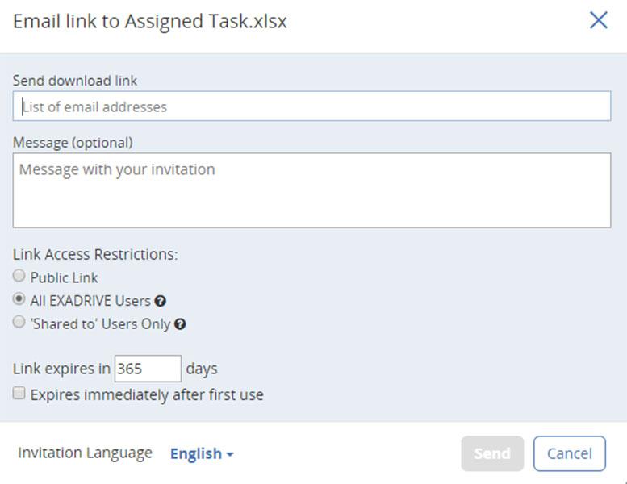Click the Expires immediately after first use text
This screenshot has width=627, height=484.
[x=147, y=394]
